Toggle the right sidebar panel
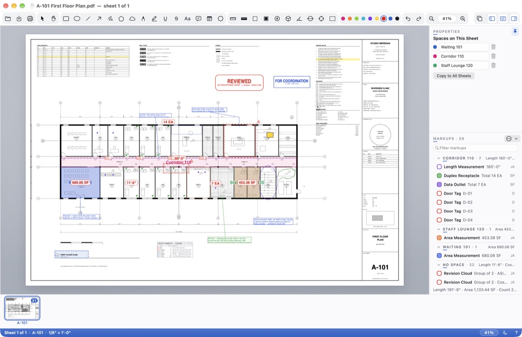 (x=514, y=19)
